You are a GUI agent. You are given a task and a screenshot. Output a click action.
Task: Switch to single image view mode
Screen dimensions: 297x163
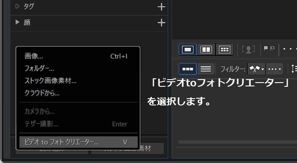188,50
